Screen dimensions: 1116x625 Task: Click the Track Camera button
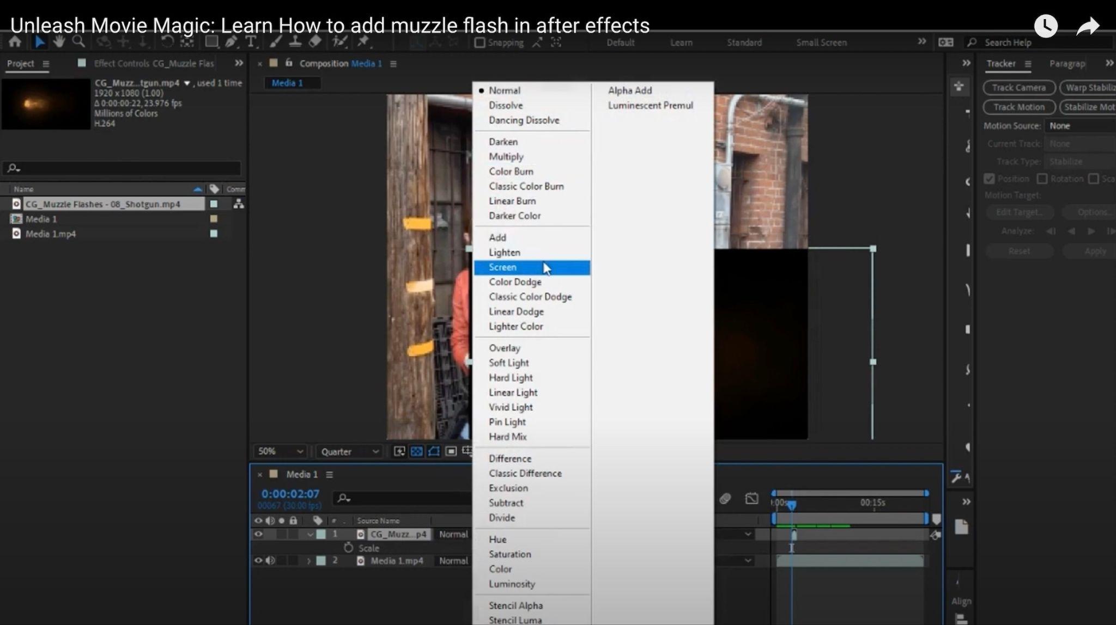point(1018,88)
